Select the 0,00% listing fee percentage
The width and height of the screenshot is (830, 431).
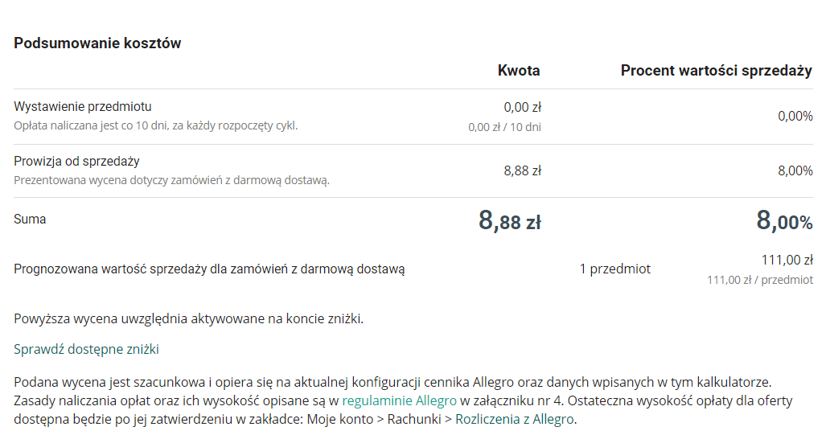pyautogui.click(x=795, y=117)
